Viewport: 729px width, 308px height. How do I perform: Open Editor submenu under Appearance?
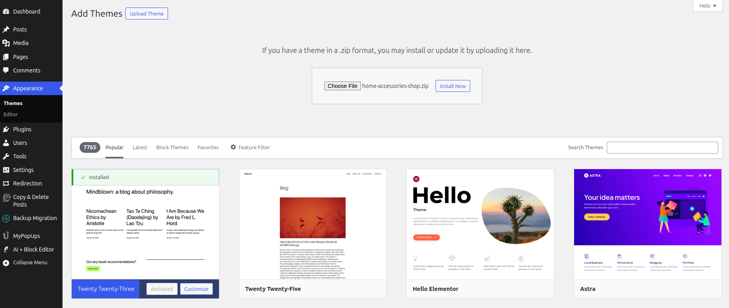tap(11, 115)
